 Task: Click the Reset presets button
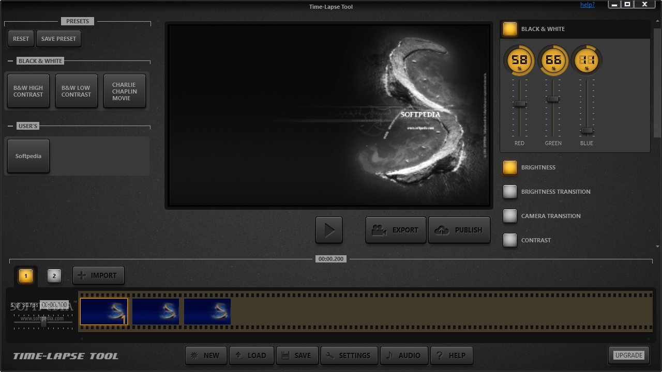pos(21,39)
